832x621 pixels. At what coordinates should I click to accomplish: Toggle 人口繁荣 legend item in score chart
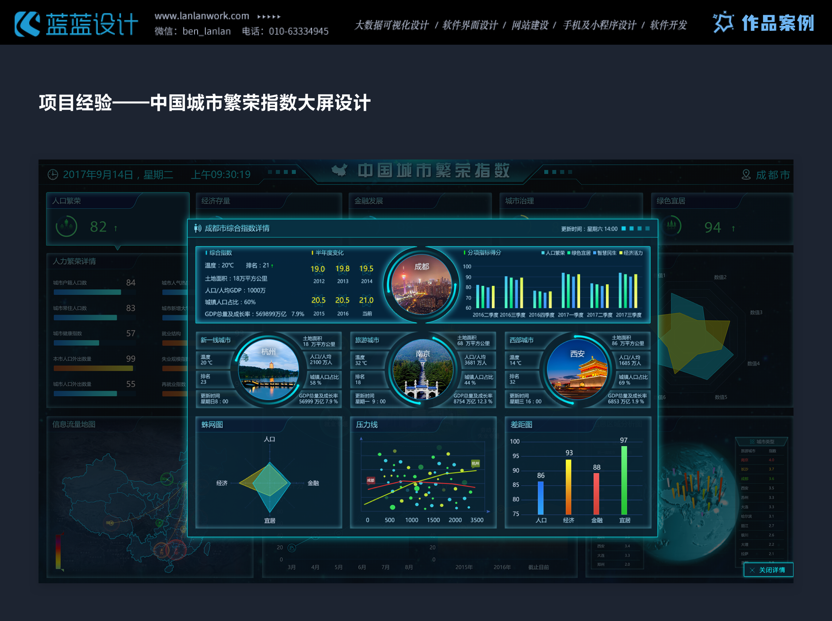pyautogui.click(x=553, y=253)
